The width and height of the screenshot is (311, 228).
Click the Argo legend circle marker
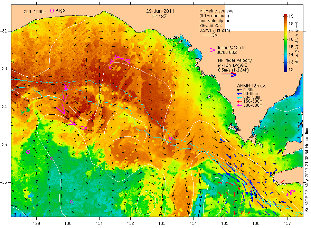pos(52,10)
